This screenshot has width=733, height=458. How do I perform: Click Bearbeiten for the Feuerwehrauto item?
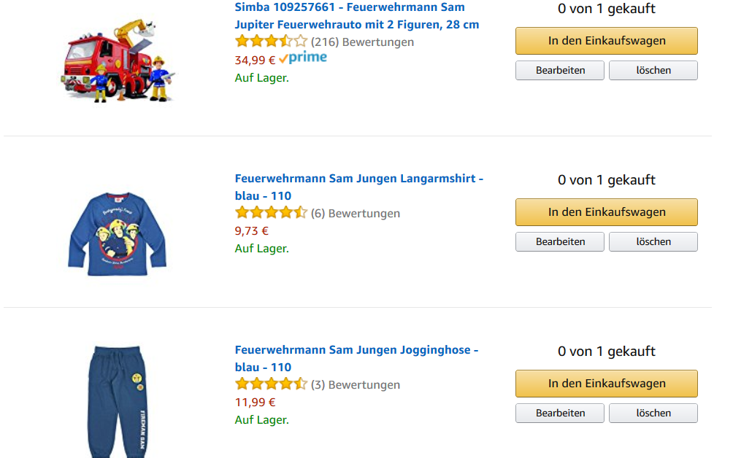pyautogui.click(x=560, y=71)
